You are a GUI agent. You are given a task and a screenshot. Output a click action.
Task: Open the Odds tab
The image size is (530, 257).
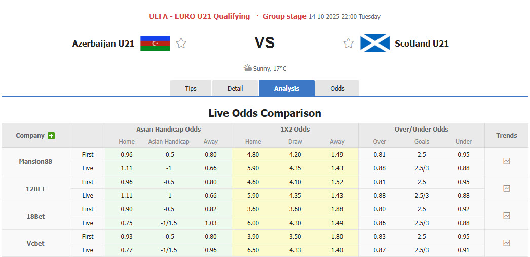click(337, 88)
